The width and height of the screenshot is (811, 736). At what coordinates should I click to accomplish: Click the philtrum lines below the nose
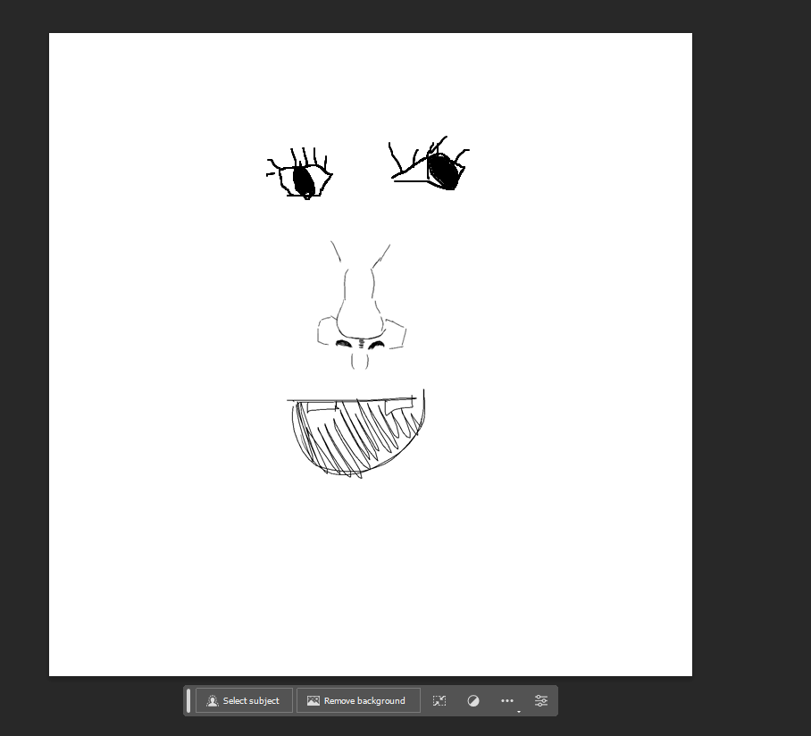(360, 360)
